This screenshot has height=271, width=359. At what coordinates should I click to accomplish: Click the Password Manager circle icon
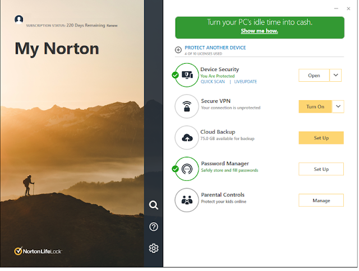tap(187, 169)
